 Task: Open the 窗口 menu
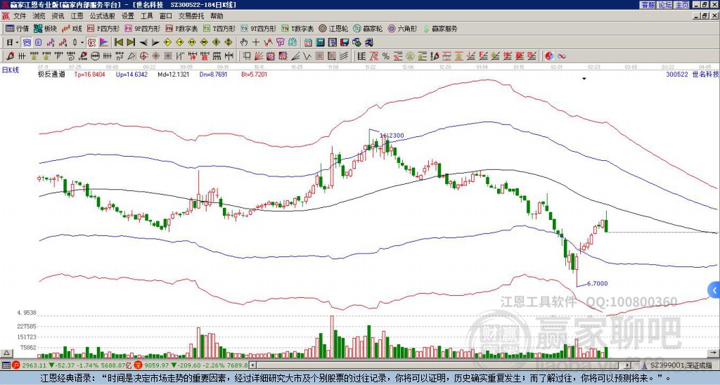pyautogui.click(x=166, y=16)
